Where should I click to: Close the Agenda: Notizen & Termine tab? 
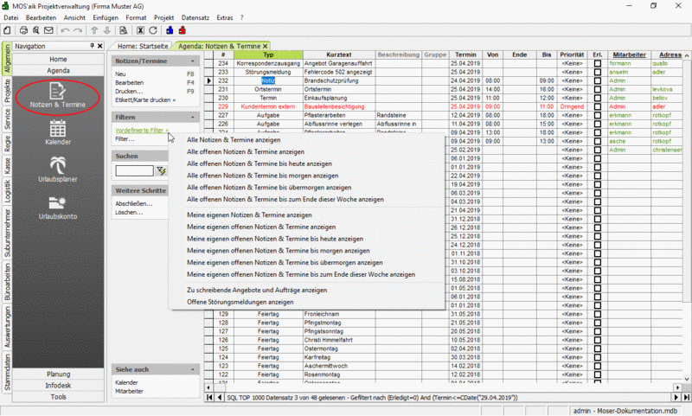(x=266, y=47)
